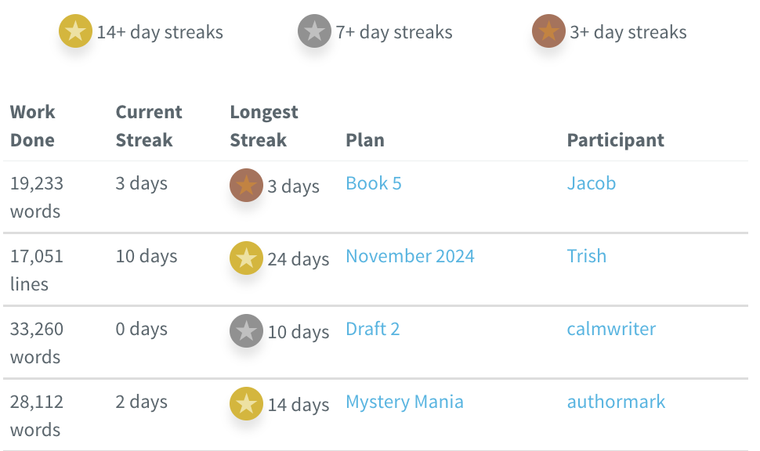
Task: Open the Mystery Mania plan
Action: point(404,402)
